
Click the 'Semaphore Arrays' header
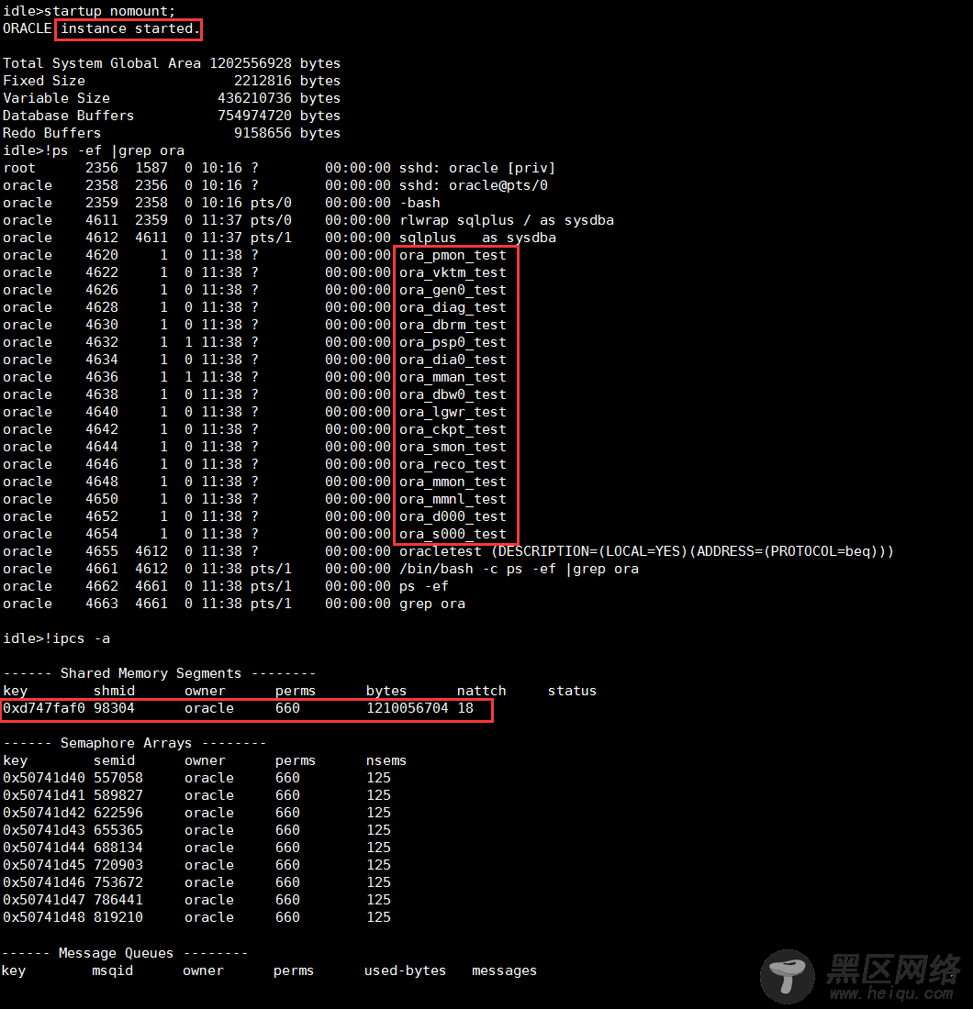126,743
